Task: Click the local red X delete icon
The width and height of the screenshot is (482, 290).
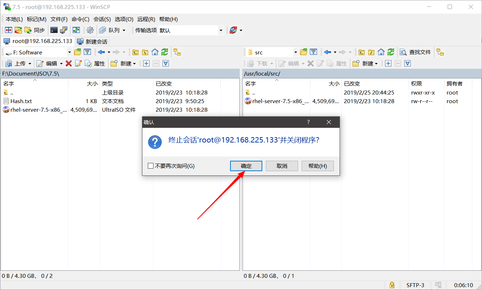Action: 69,63
